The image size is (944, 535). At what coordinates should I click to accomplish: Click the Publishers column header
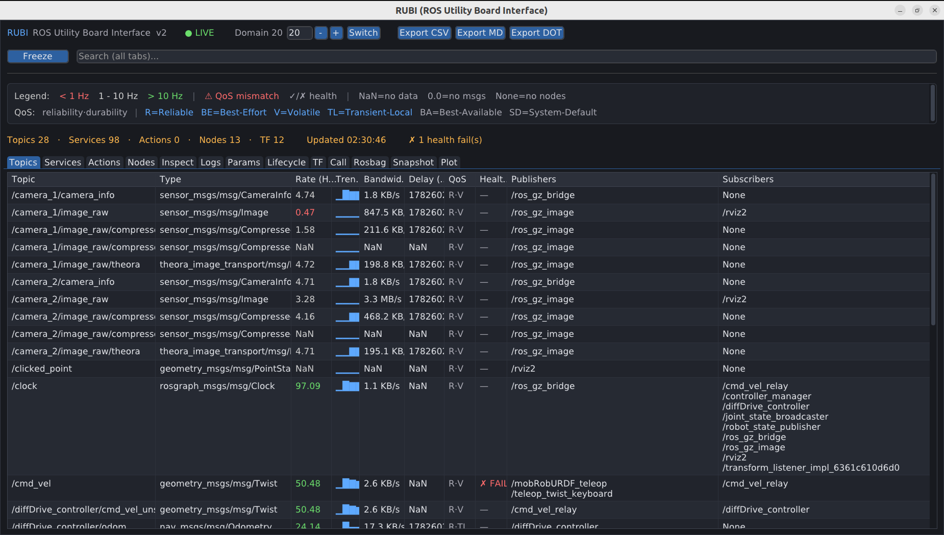(x=613, y=179)
